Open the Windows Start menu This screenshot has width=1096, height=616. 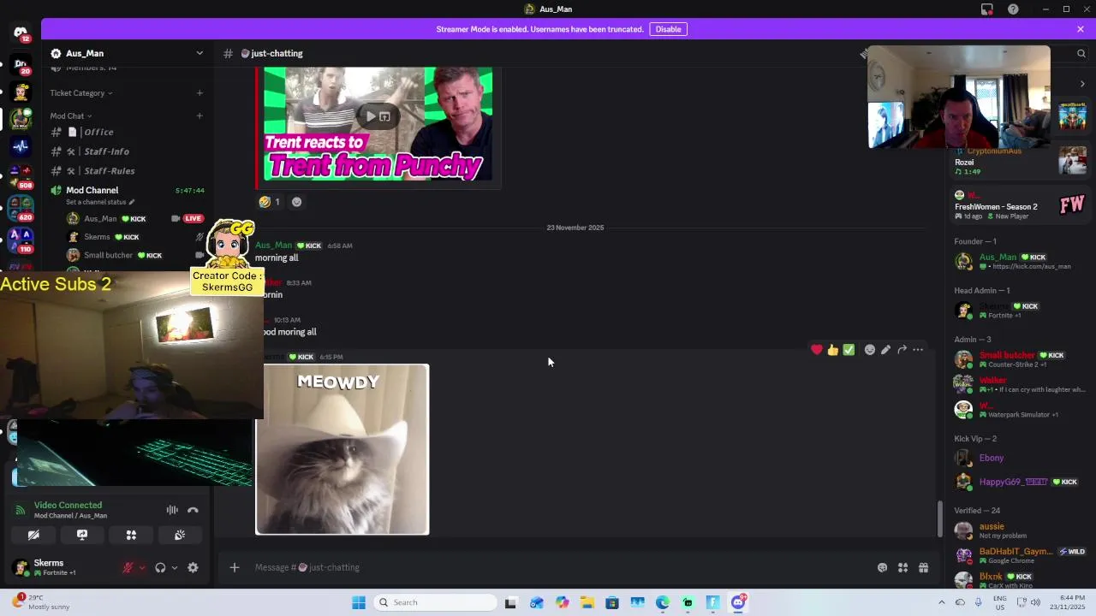pos(359,602)
